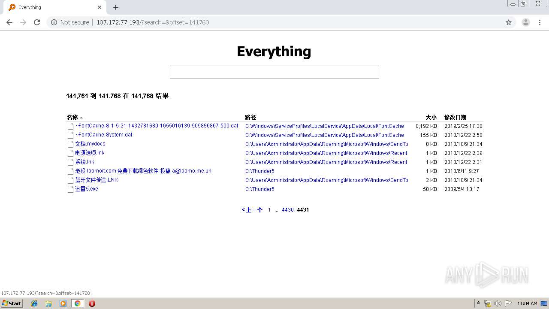This screenshot has width=549, height=309.
Task: Sort by the 名称 column header
Action: coord(72,117)
